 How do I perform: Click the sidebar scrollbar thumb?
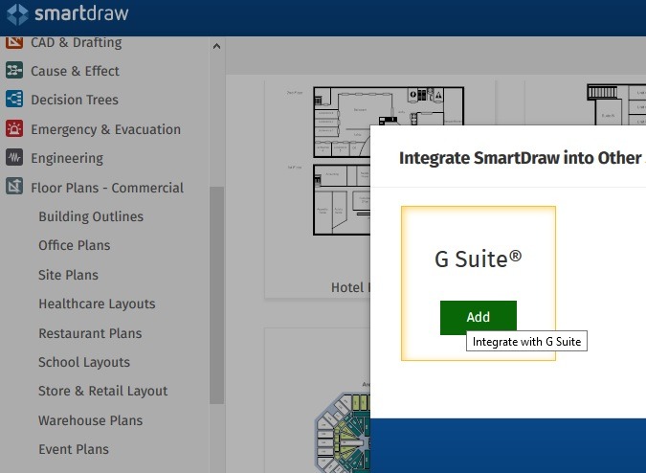point(216,295)
